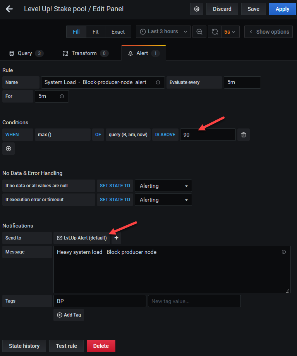The height and width of the screenshot is (356, 297).
Task: Click info icon in alert Name field
Action: 158,82
